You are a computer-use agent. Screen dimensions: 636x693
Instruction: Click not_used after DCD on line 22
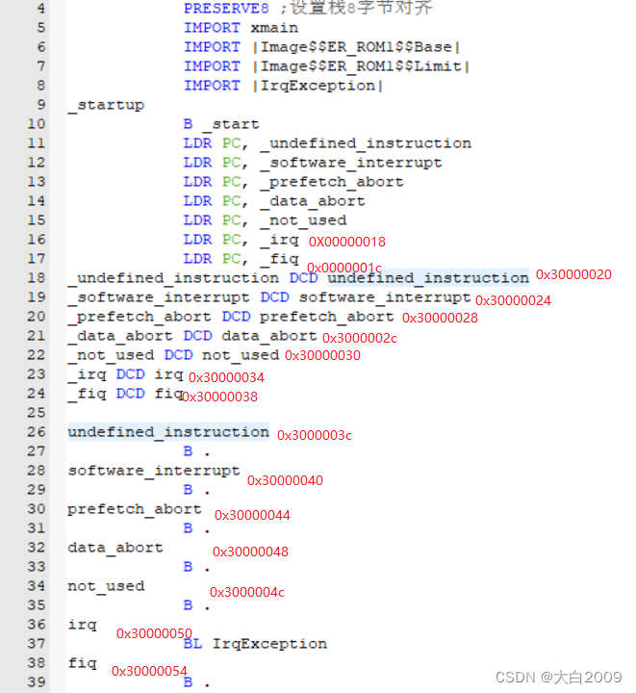coord(241,356)
